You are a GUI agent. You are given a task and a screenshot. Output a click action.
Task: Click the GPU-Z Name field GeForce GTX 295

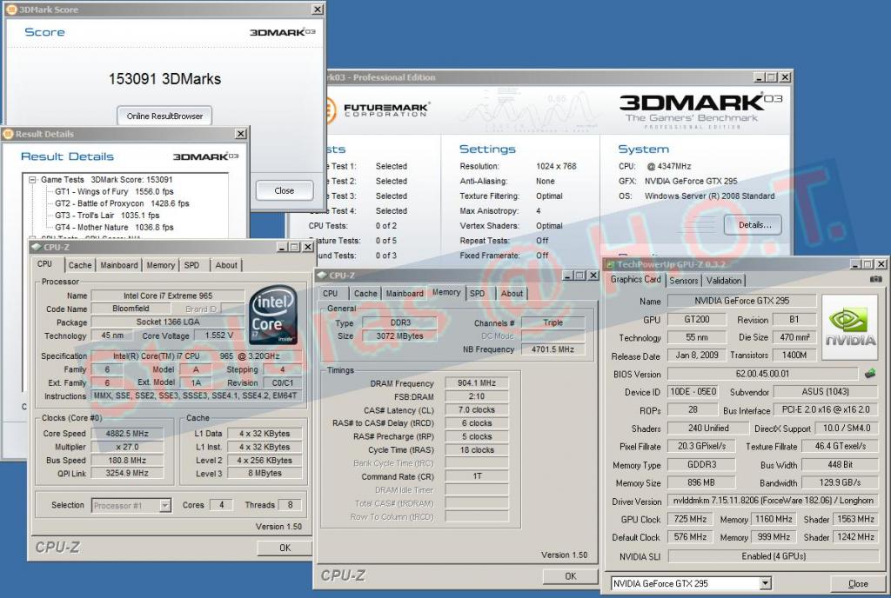click(741, 301)
